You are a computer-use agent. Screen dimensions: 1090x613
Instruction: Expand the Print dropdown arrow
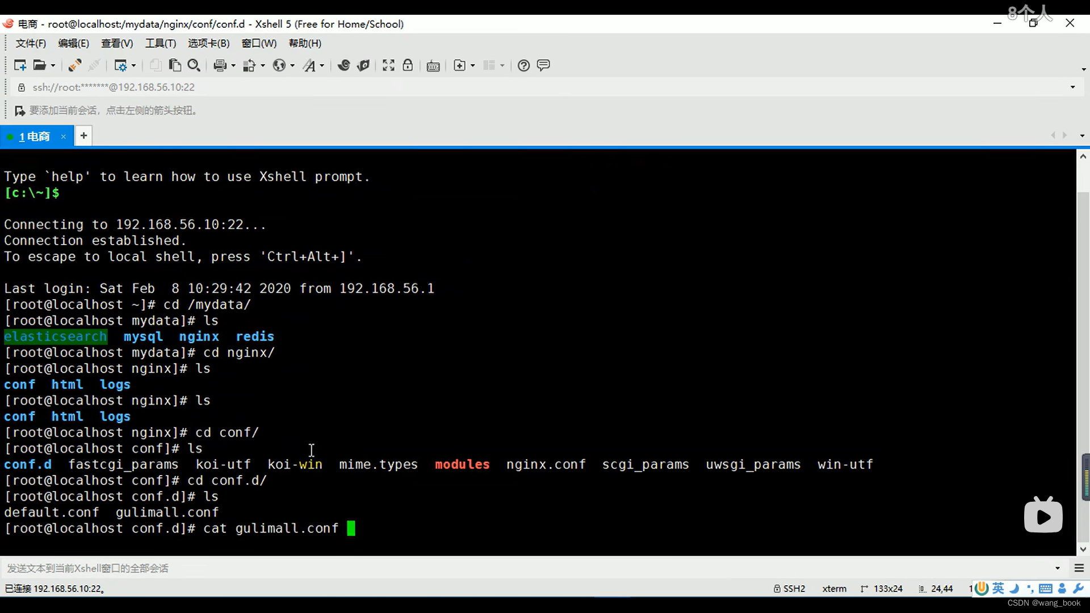pyautogui.click(x=233, y=66)
